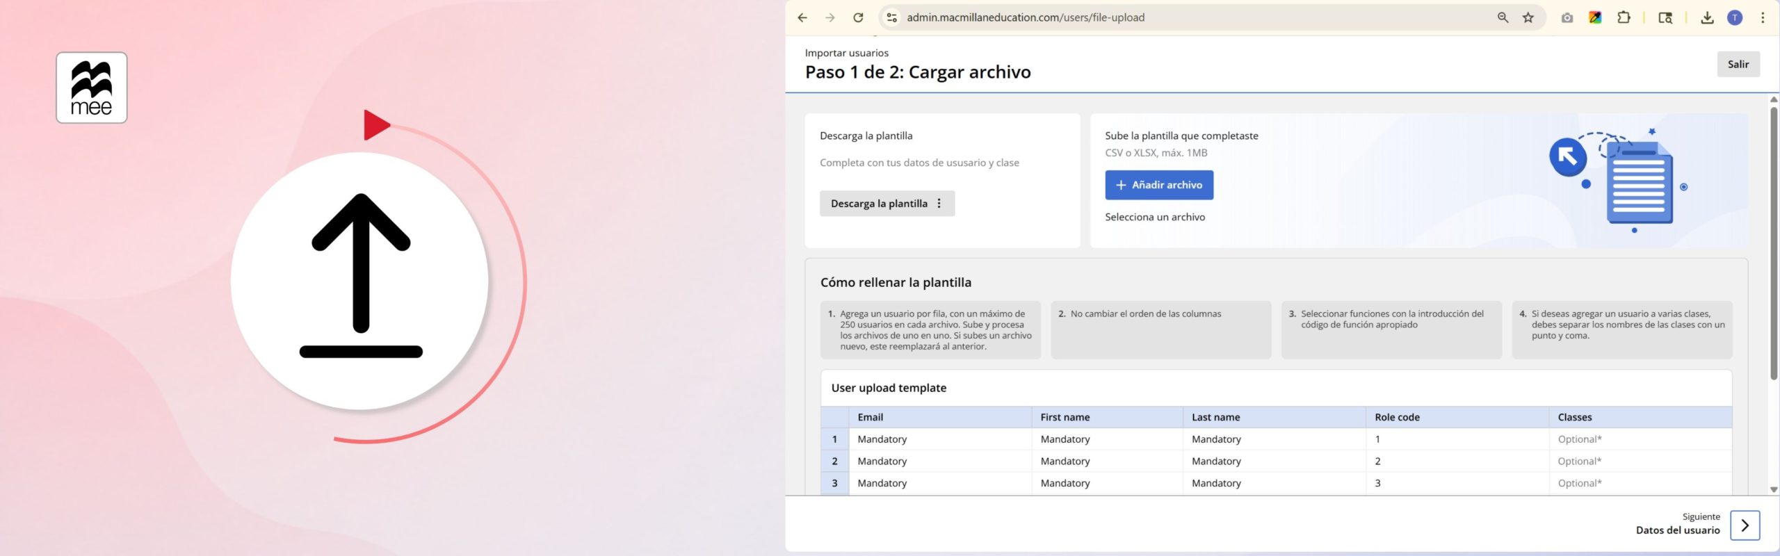
Task: Click the page vertical scrollbar thumb
Action: (1774, 243)
